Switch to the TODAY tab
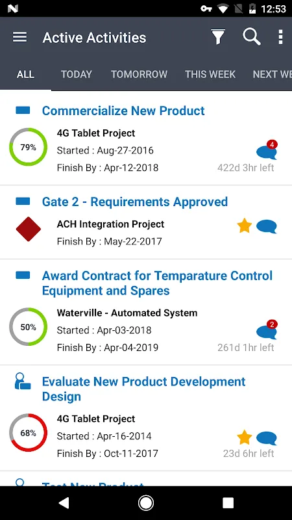Screen dimensions: 292x520 pyautogui.click(x=77, y=74)
